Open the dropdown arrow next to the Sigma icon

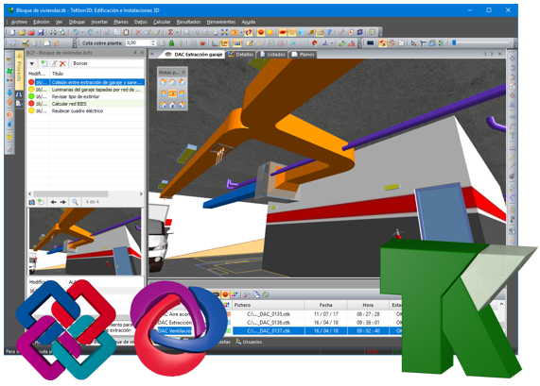coord(178,33)
